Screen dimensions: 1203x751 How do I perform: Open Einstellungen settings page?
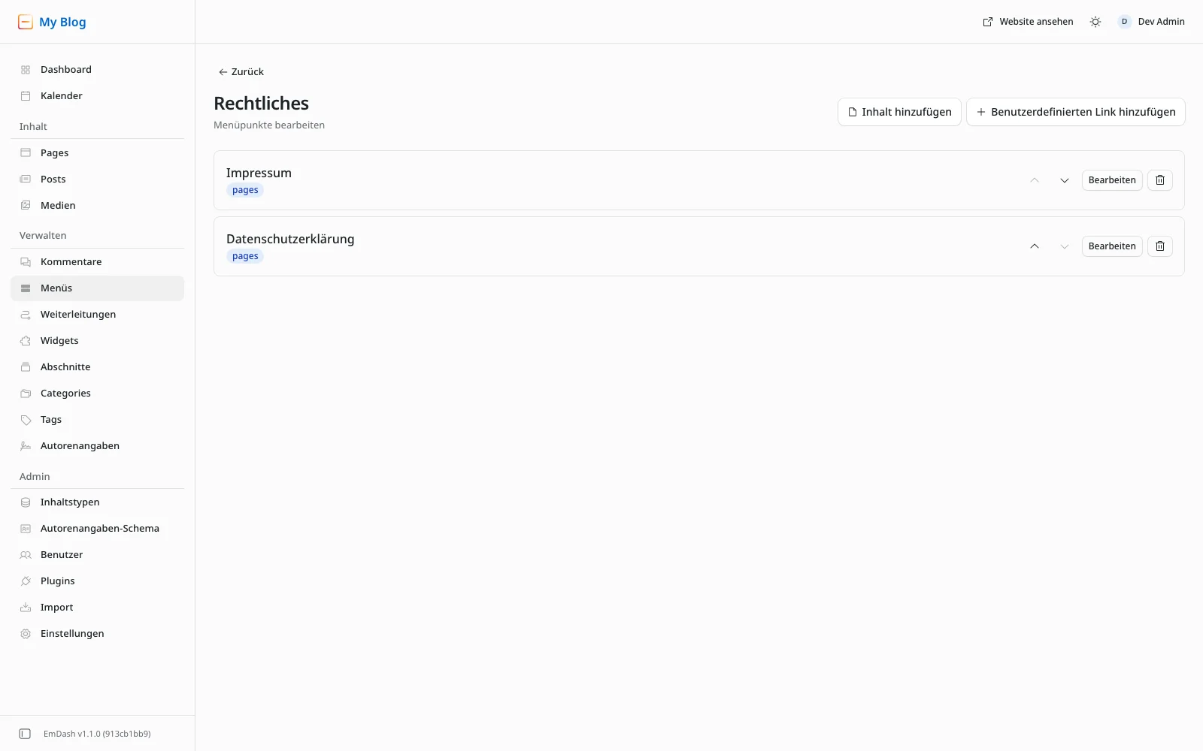click(98, 634)
